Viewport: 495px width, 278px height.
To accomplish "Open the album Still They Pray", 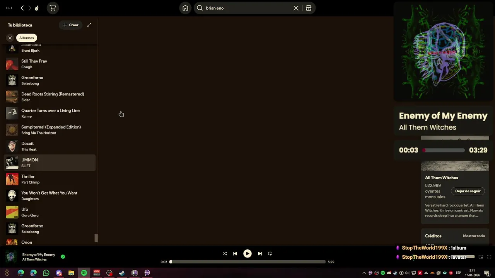I will pyautogui.click(x=49, y=64).
